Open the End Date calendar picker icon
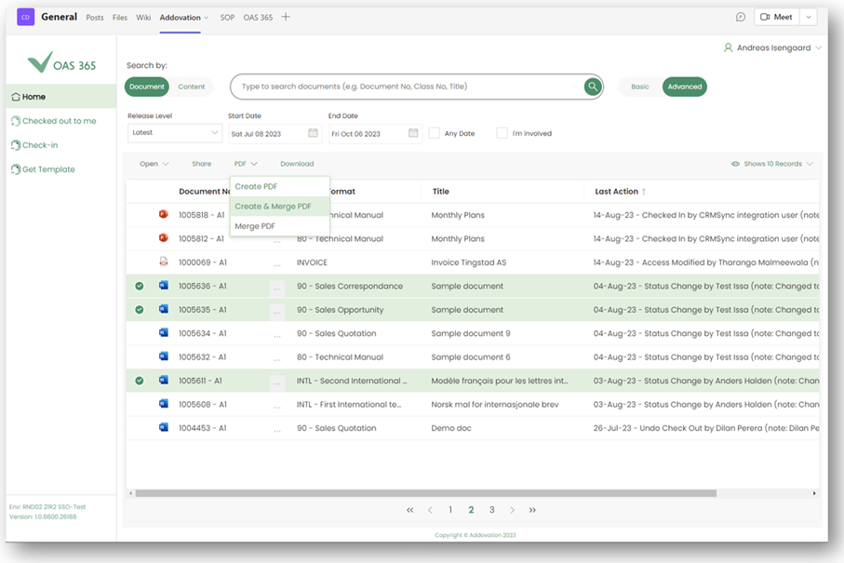 point(413,133)
